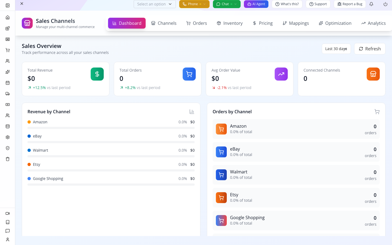Screen dimensions: 392x245
Task: Click the What's this? help button
Action: (x=287, y=4)
